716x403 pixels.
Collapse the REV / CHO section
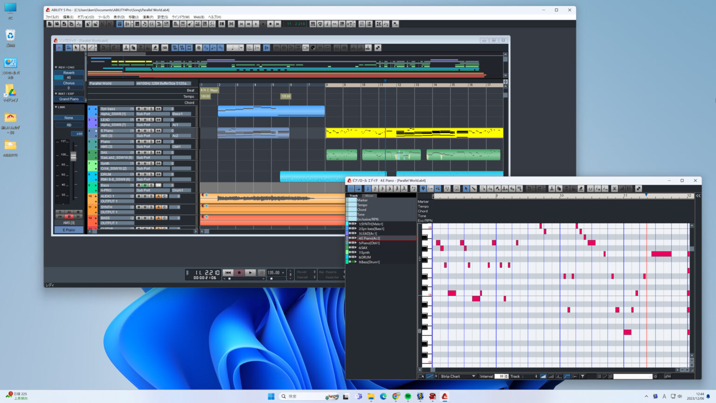pos(56,67)
